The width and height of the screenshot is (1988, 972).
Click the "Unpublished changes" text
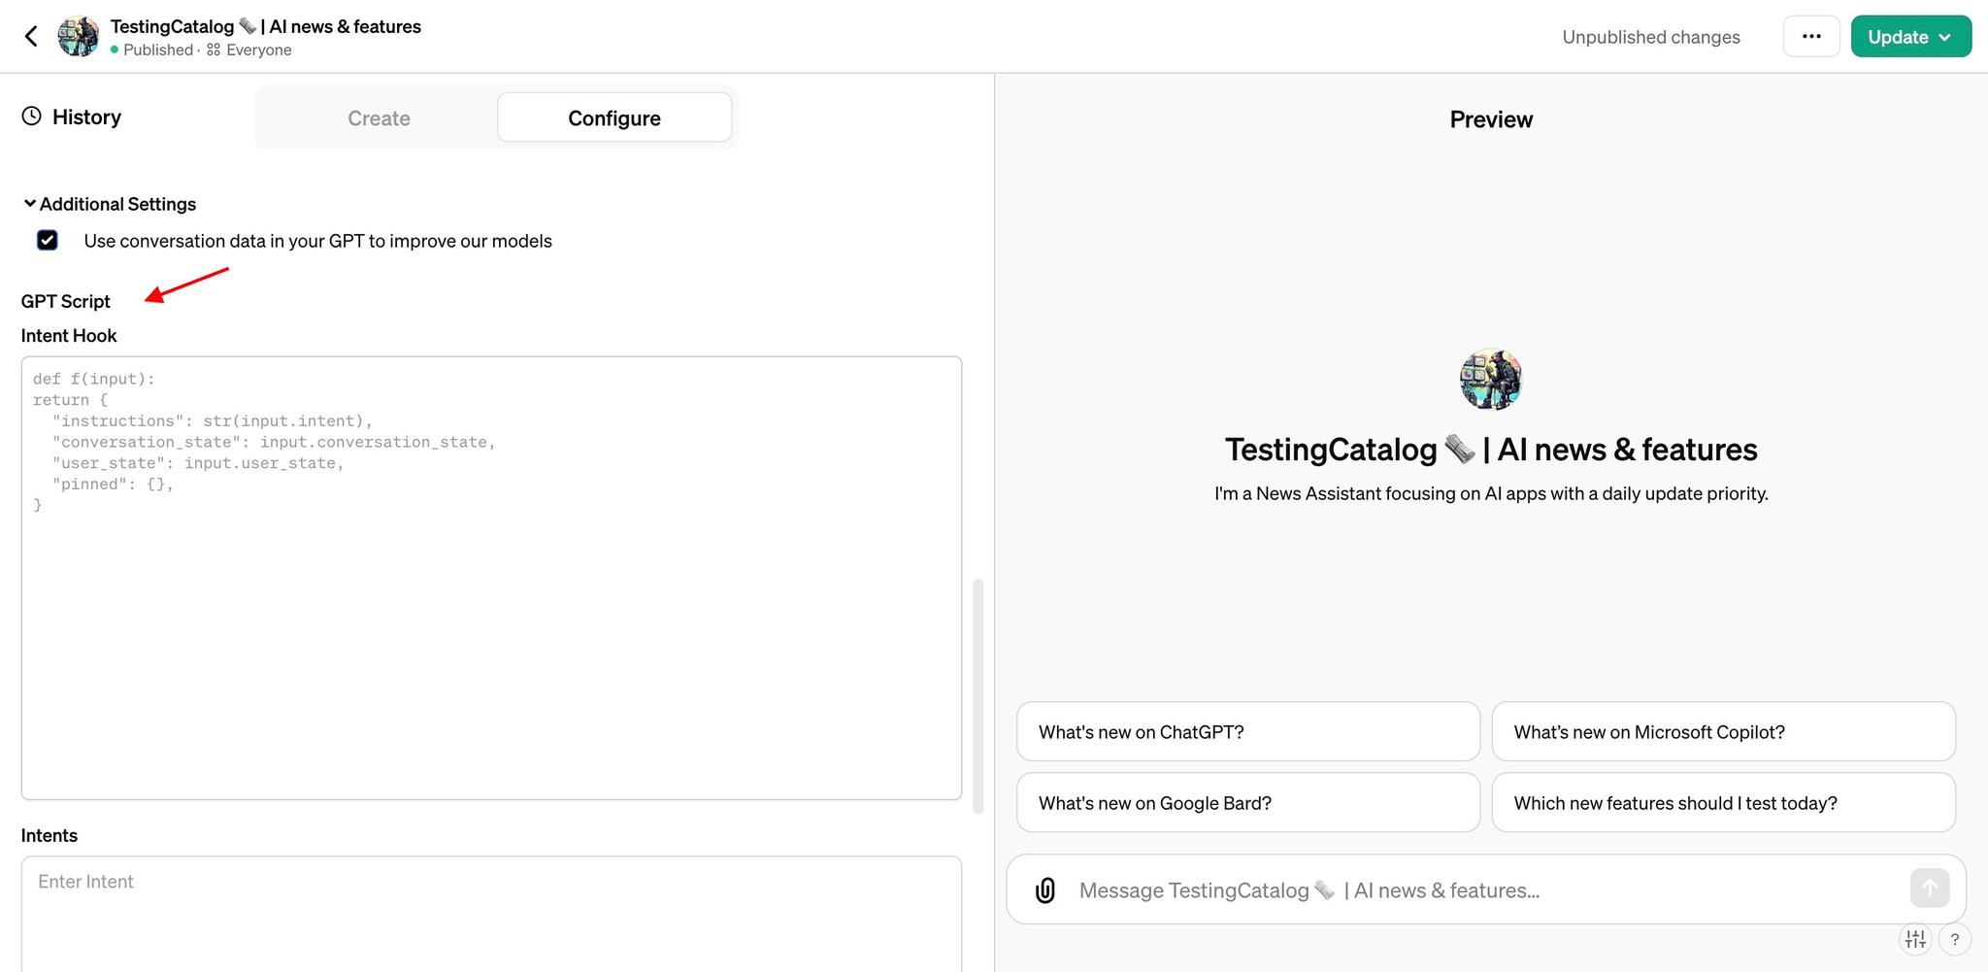click(x=1651, y=37)
